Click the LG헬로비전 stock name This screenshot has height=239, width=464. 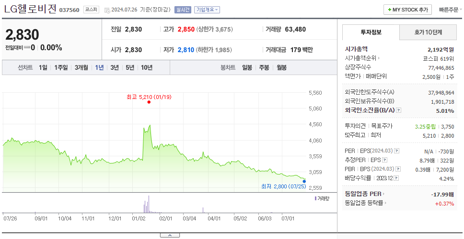point(30,9)
